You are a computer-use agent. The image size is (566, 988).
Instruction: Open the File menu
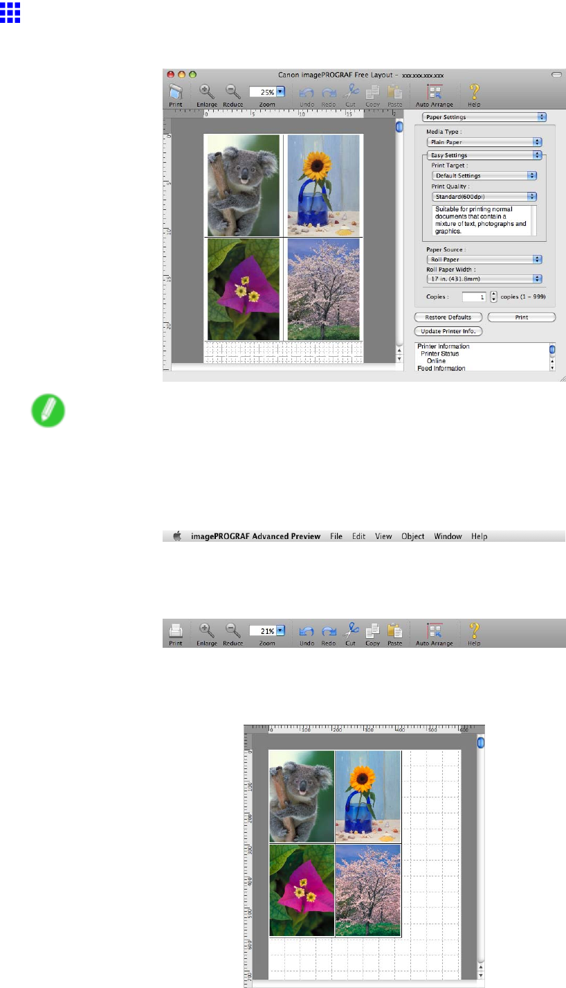(336, 536)
